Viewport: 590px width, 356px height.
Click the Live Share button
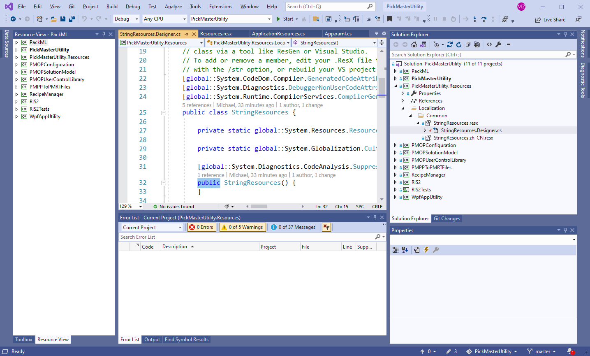tap(550, 19)
